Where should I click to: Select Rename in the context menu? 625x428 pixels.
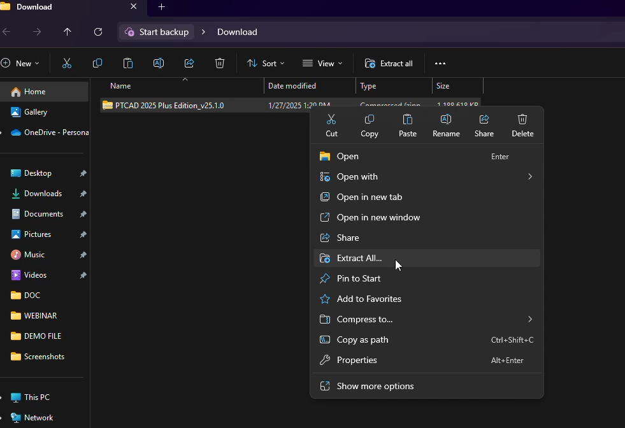(446, 125)
